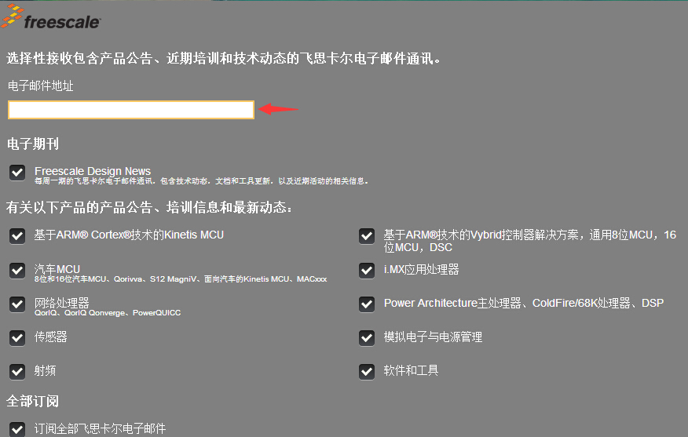
Task: Click the 汽车MCU label text
Action: [57, 268]
